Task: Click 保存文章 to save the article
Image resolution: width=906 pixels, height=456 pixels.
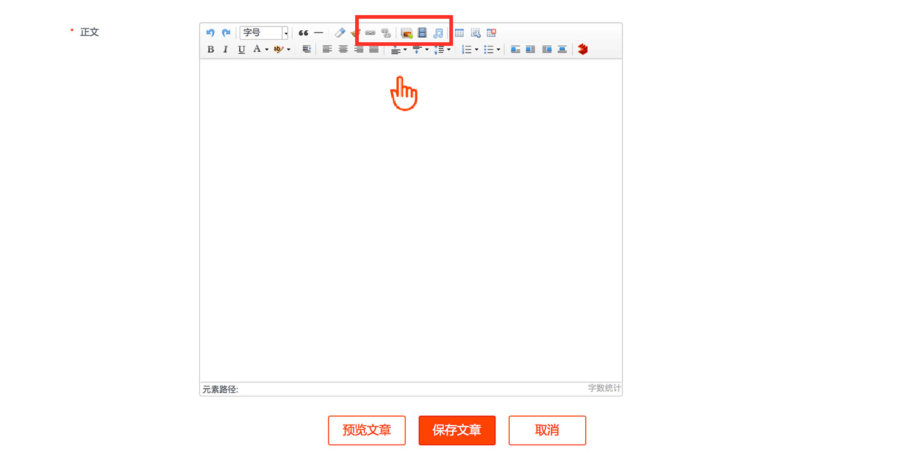Action: (457, 430)
